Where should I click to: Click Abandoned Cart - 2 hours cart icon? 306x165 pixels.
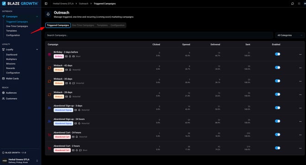50,148
